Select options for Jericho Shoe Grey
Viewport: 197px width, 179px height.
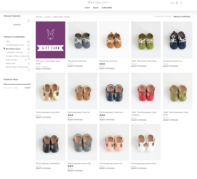[x=75, y=66]
